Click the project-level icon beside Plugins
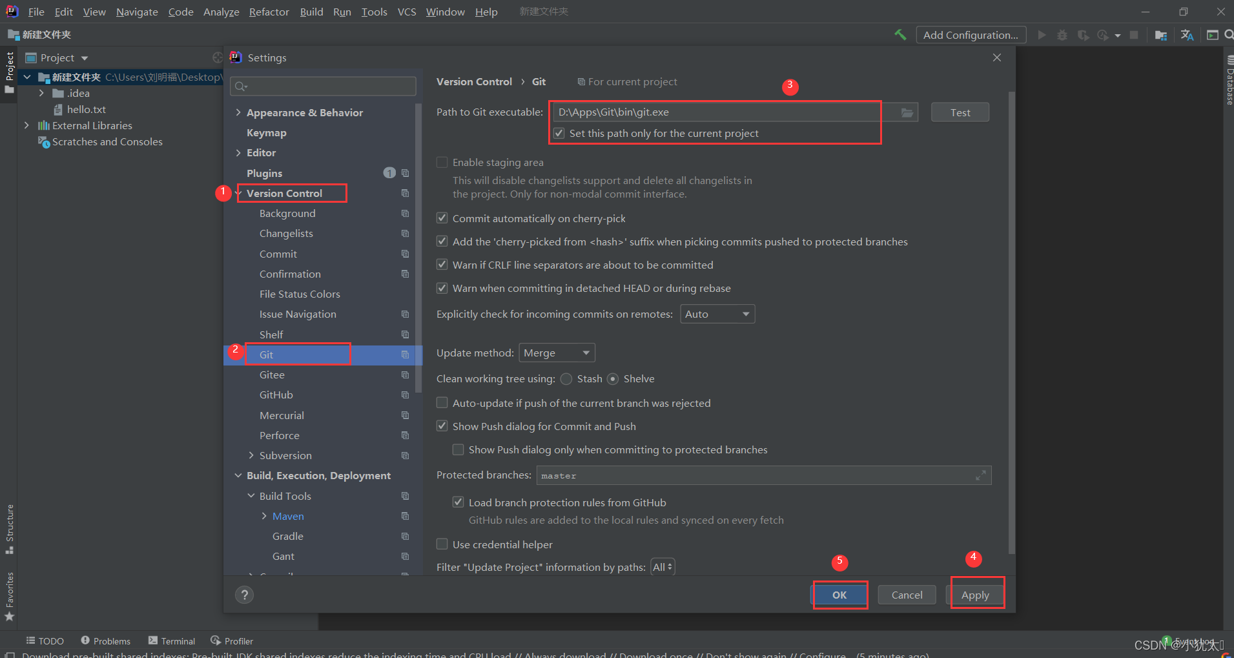The image size is (1234, 658). tap(406, 173)
